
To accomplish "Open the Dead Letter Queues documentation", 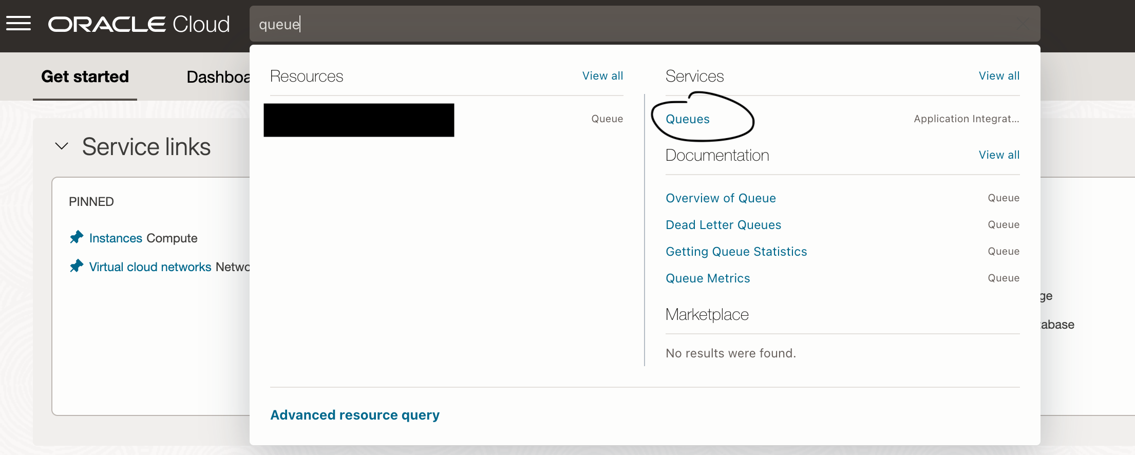I will (723, 225).
